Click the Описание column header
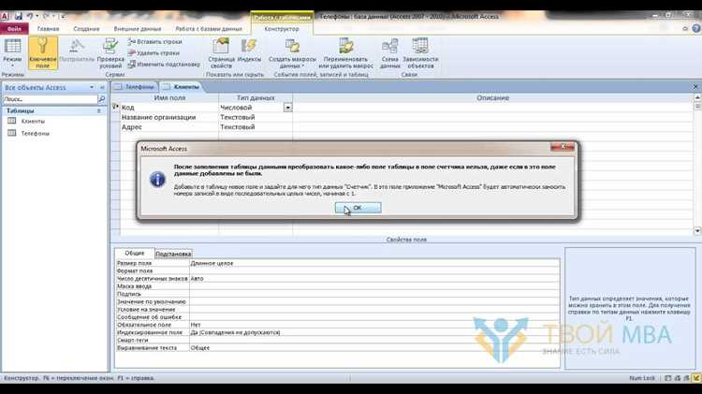702x394 pixels. coord(492,97)
